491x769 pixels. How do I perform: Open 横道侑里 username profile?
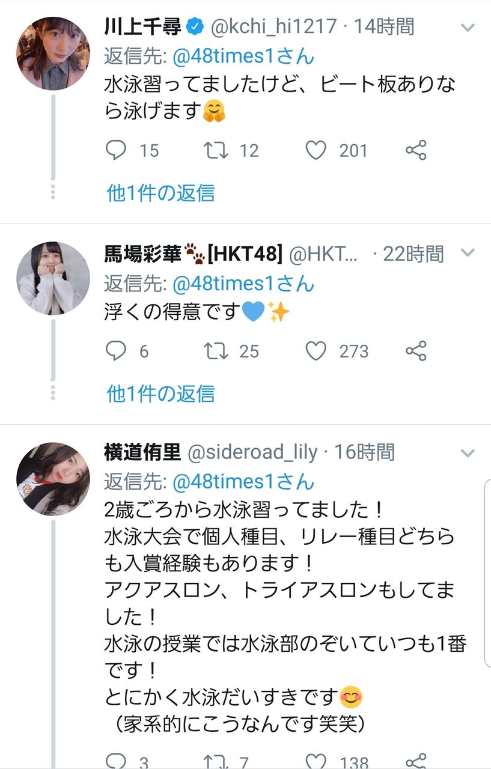[142, 452]
